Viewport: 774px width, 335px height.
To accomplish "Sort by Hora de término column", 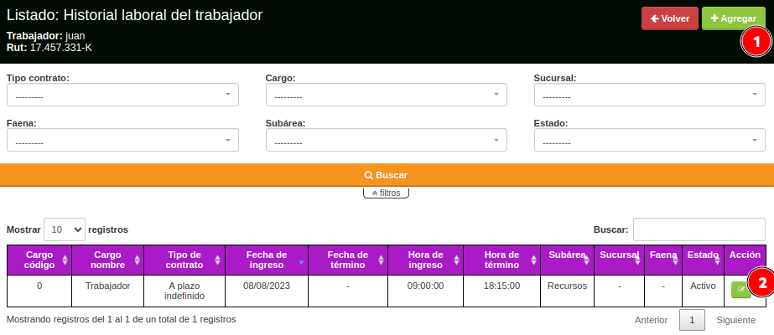I will [x=502, y=260].
